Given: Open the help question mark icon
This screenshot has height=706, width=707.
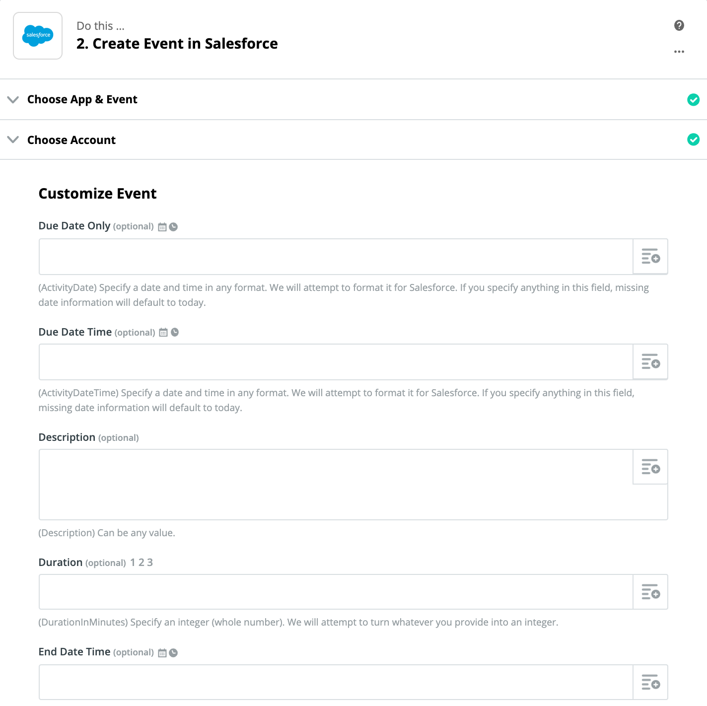Looking at the screenshot, I should [679, 25].
